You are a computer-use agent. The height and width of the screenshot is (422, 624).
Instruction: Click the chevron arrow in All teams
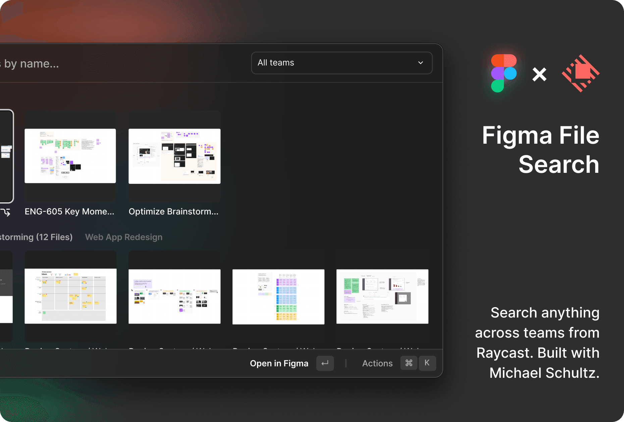pyautogui.click(x=420, y=63)
